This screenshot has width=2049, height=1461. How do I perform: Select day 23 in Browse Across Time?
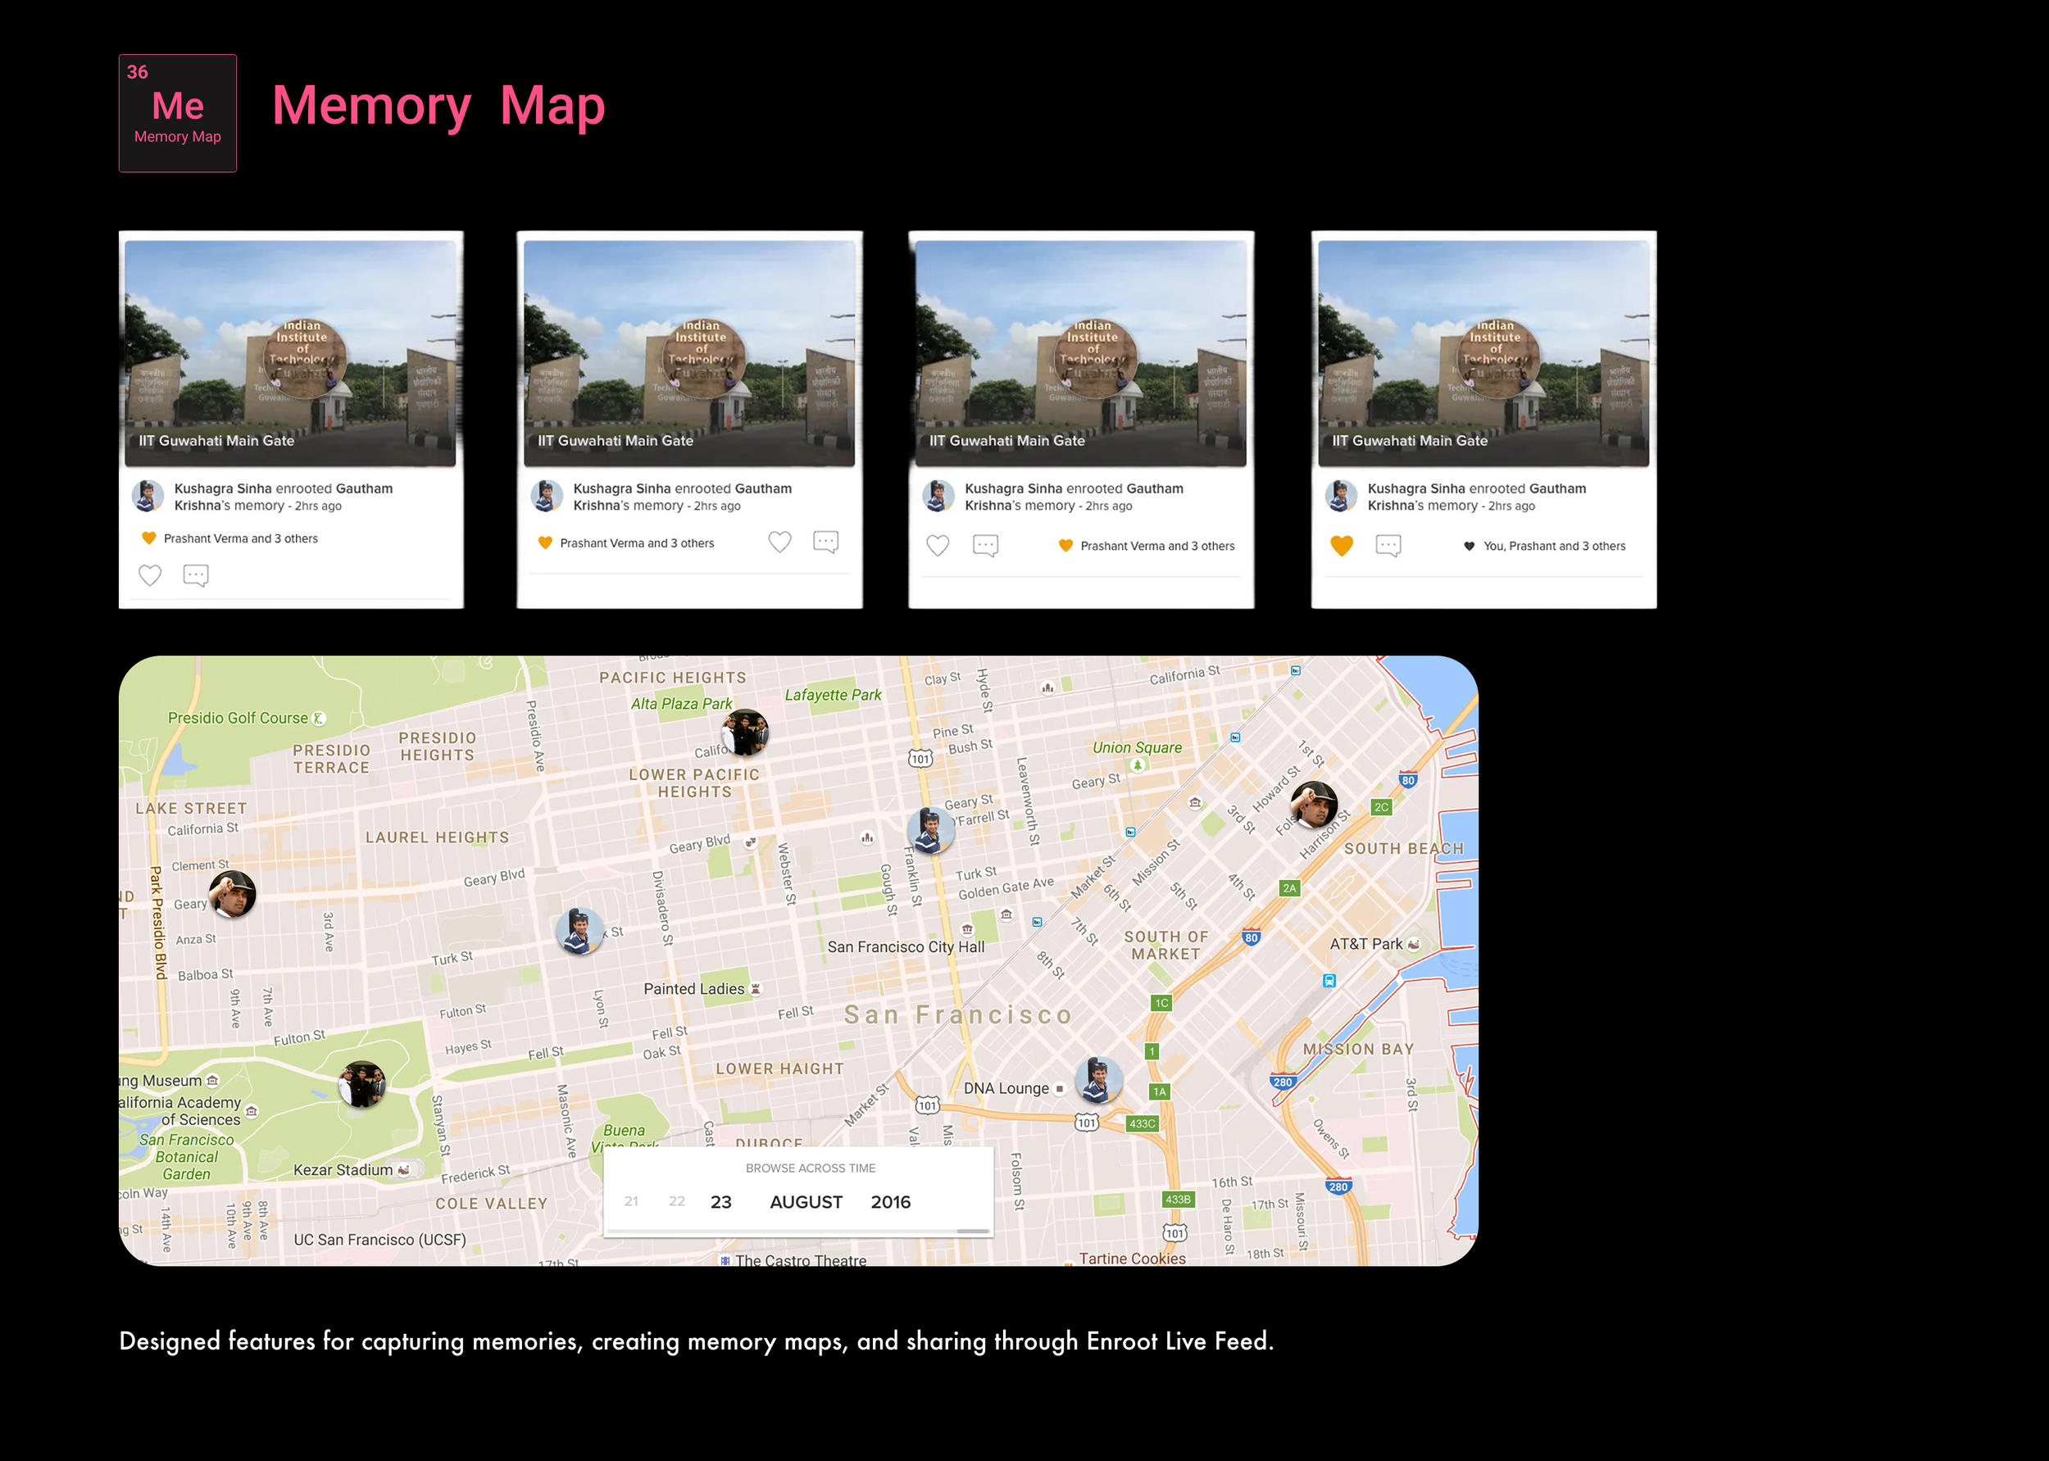click(720, 1202)
